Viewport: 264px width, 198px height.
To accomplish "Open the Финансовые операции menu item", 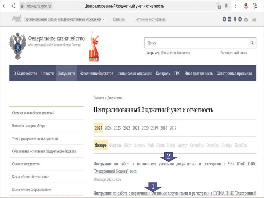I will coord(135,73).
